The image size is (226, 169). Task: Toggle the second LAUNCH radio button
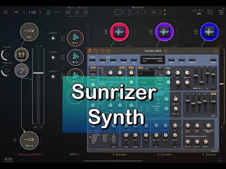point(53,57)
